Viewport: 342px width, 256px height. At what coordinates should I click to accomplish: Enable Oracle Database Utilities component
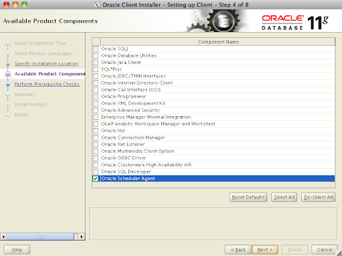tap(96, 55)
